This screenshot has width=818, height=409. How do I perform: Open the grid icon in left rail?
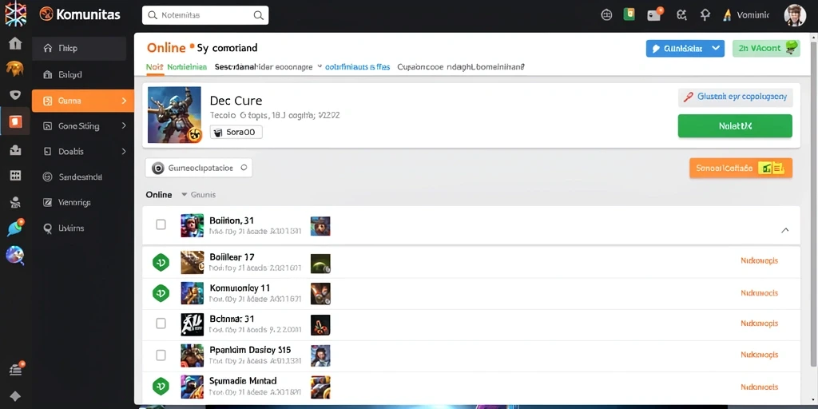[15, 175]
